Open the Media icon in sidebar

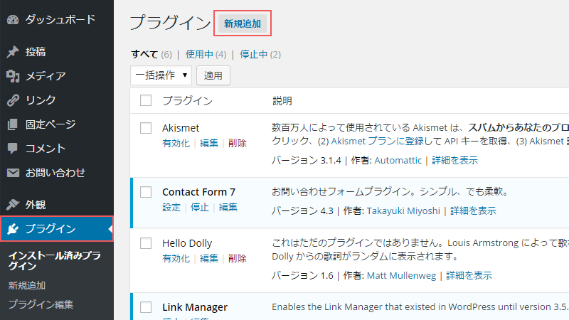pos(13,76)
